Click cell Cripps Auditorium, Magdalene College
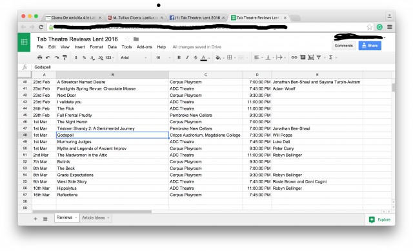 click(205, 135)
